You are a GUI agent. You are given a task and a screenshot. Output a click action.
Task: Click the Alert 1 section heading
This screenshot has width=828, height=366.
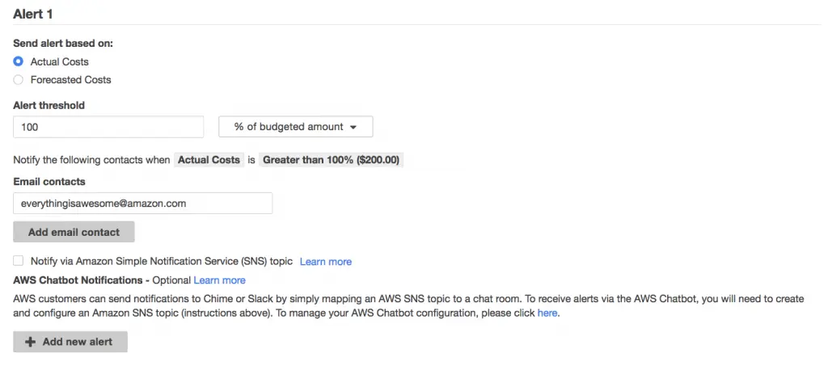(32, 15)
